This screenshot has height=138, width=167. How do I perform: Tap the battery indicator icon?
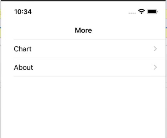[153, 12]
